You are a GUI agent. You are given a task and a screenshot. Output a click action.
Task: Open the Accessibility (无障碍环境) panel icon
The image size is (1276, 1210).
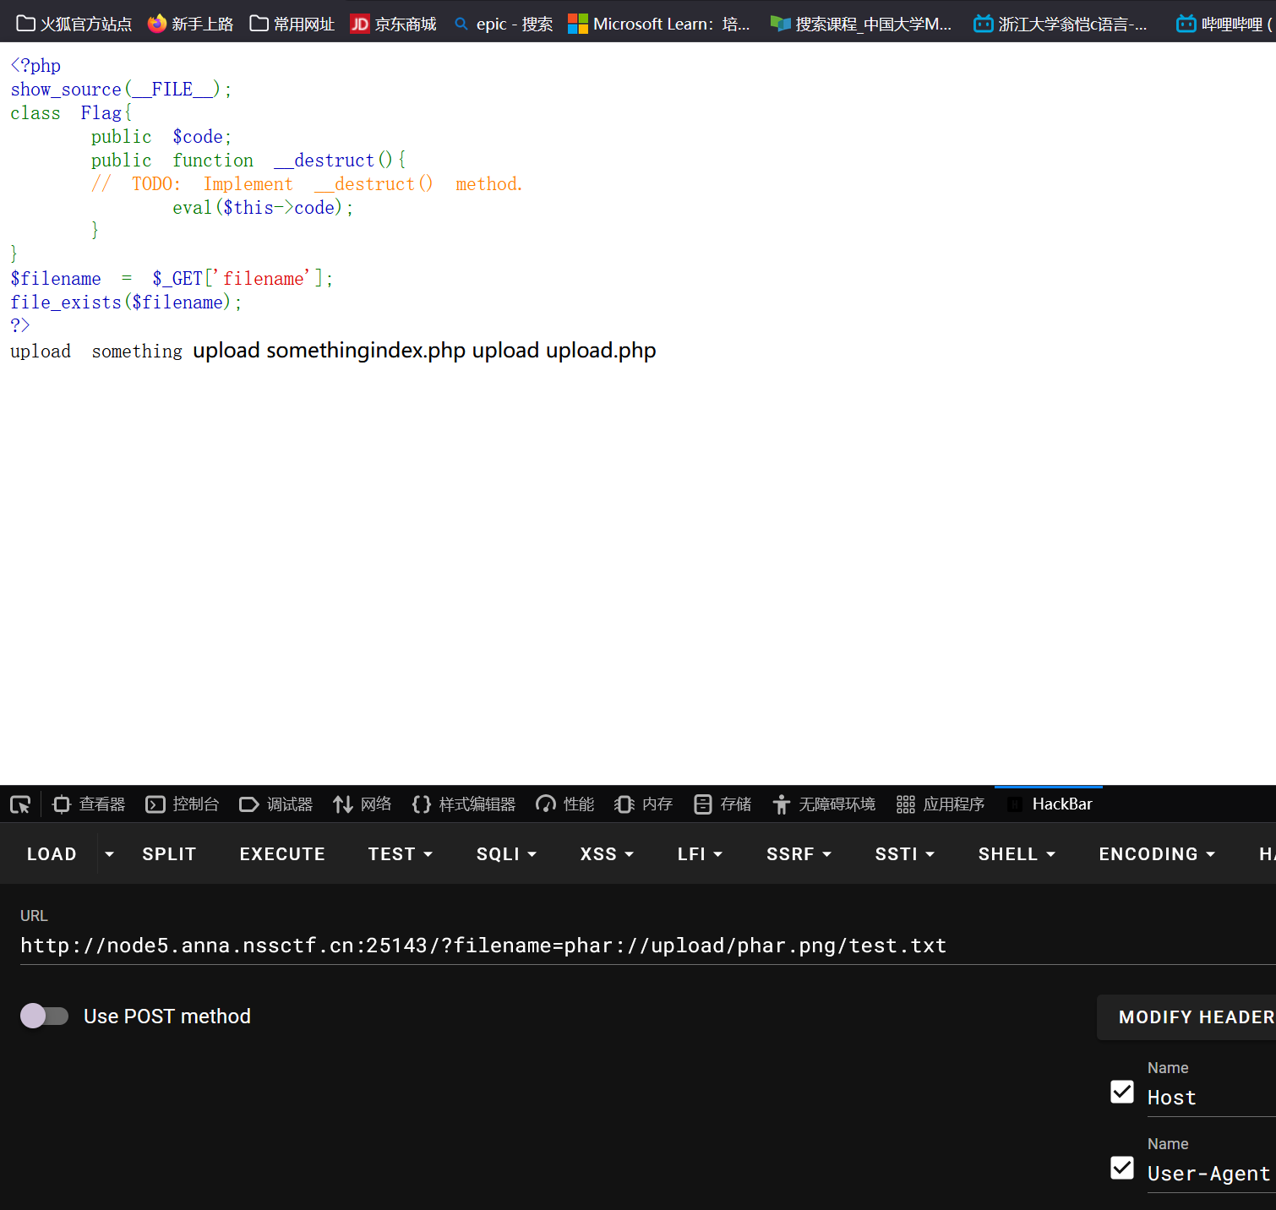[x=782, y=804]
